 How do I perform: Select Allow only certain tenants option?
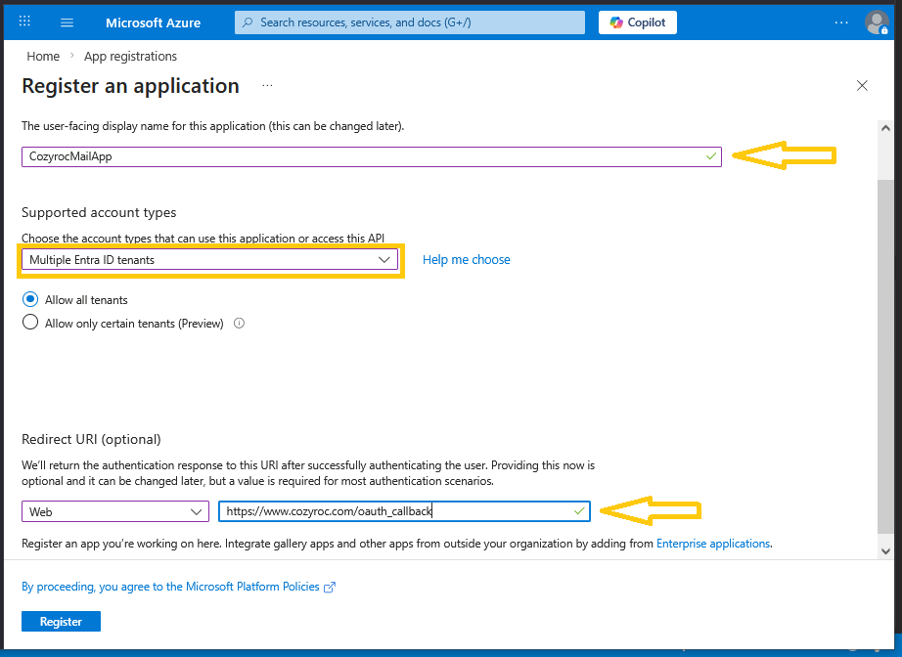pos(30,324)
